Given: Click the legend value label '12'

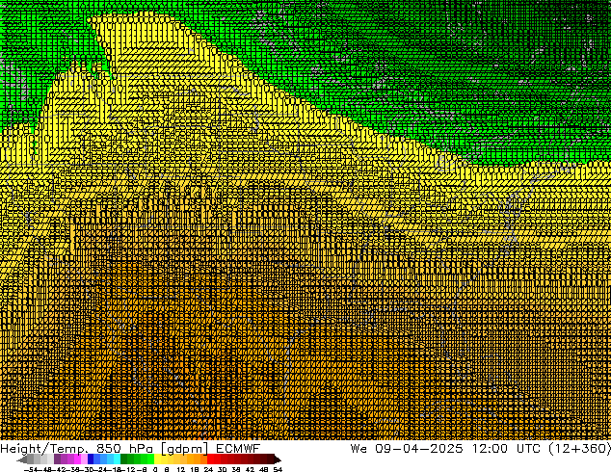Looking at the screenshot, I should 181,470.
